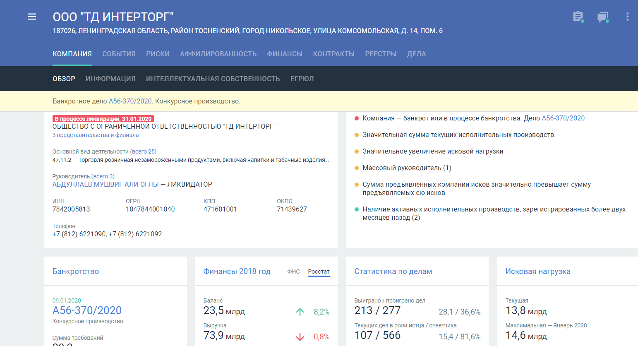Image resolution: width=638 pixels, height=346 pixels.
Task: Open the clipboard notes icon in header
Action: click(578, 17)
